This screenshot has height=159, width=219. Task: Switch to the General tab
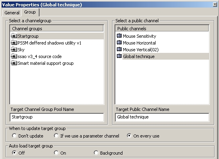[x=12, y=13]
